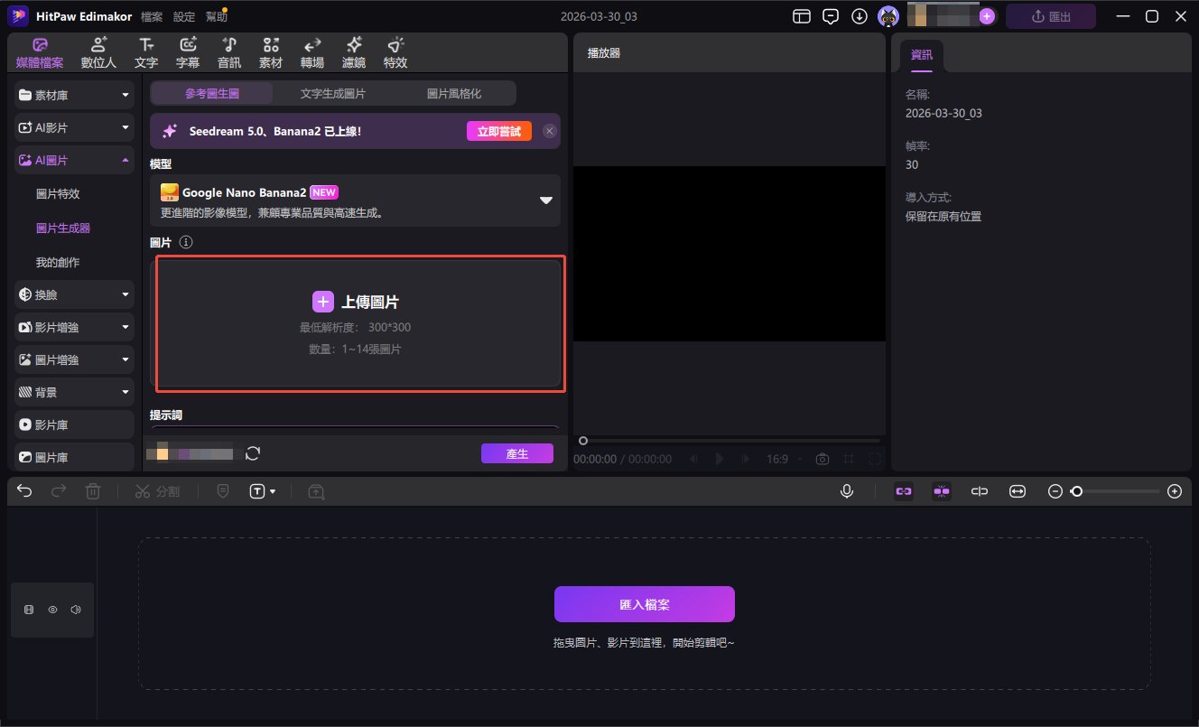Open the 轉場 transitions panel

tap(311, 51)
